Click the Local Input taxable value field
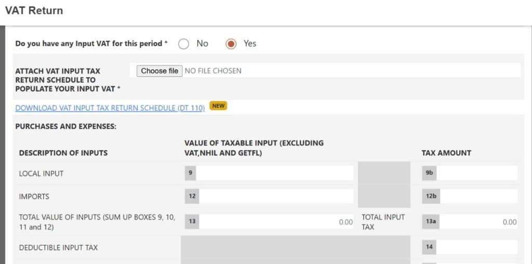The image size is (532, 264). click(x=275, y=173)
